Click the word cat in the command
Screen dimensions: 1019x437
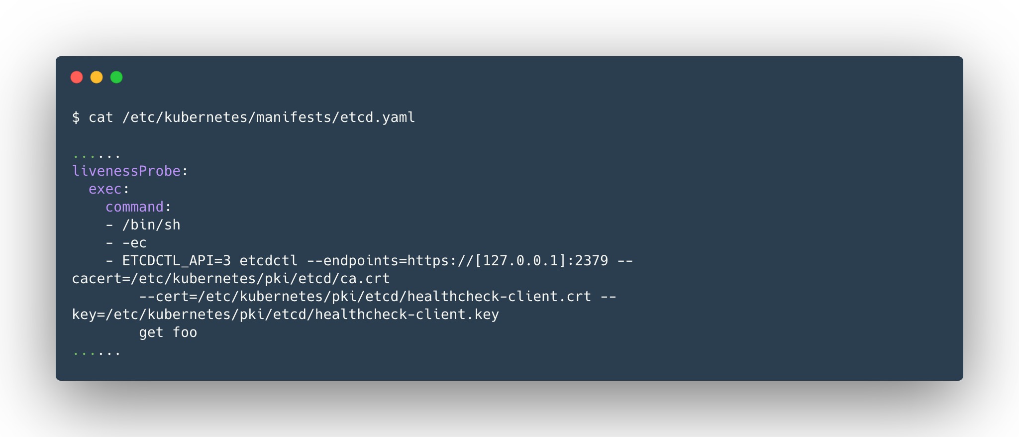click(101, 117)
